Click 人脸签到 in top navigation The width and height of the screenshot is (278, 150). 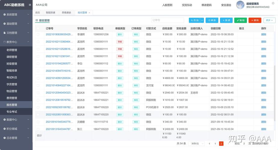[x=167, y=5]
